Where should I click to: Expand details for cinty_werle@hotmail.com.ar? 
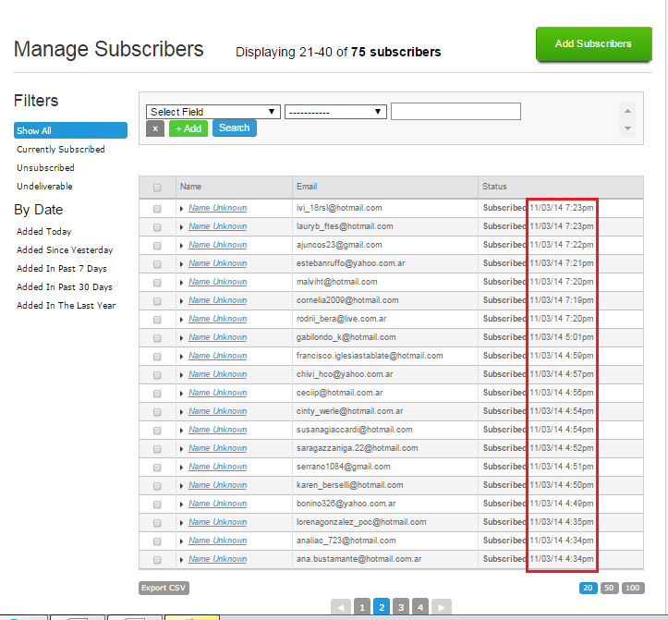tap(181, 411)
